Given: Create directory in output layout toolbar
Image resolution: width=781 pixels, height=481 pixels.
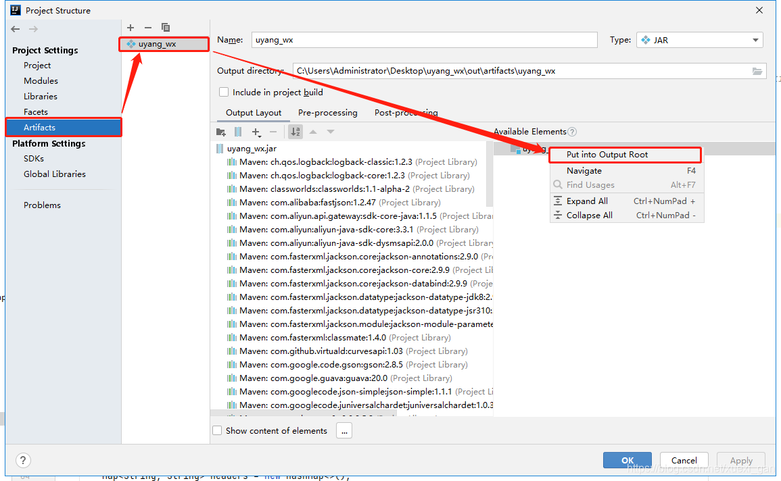Looking at the screenshot, I should (220, 132).
